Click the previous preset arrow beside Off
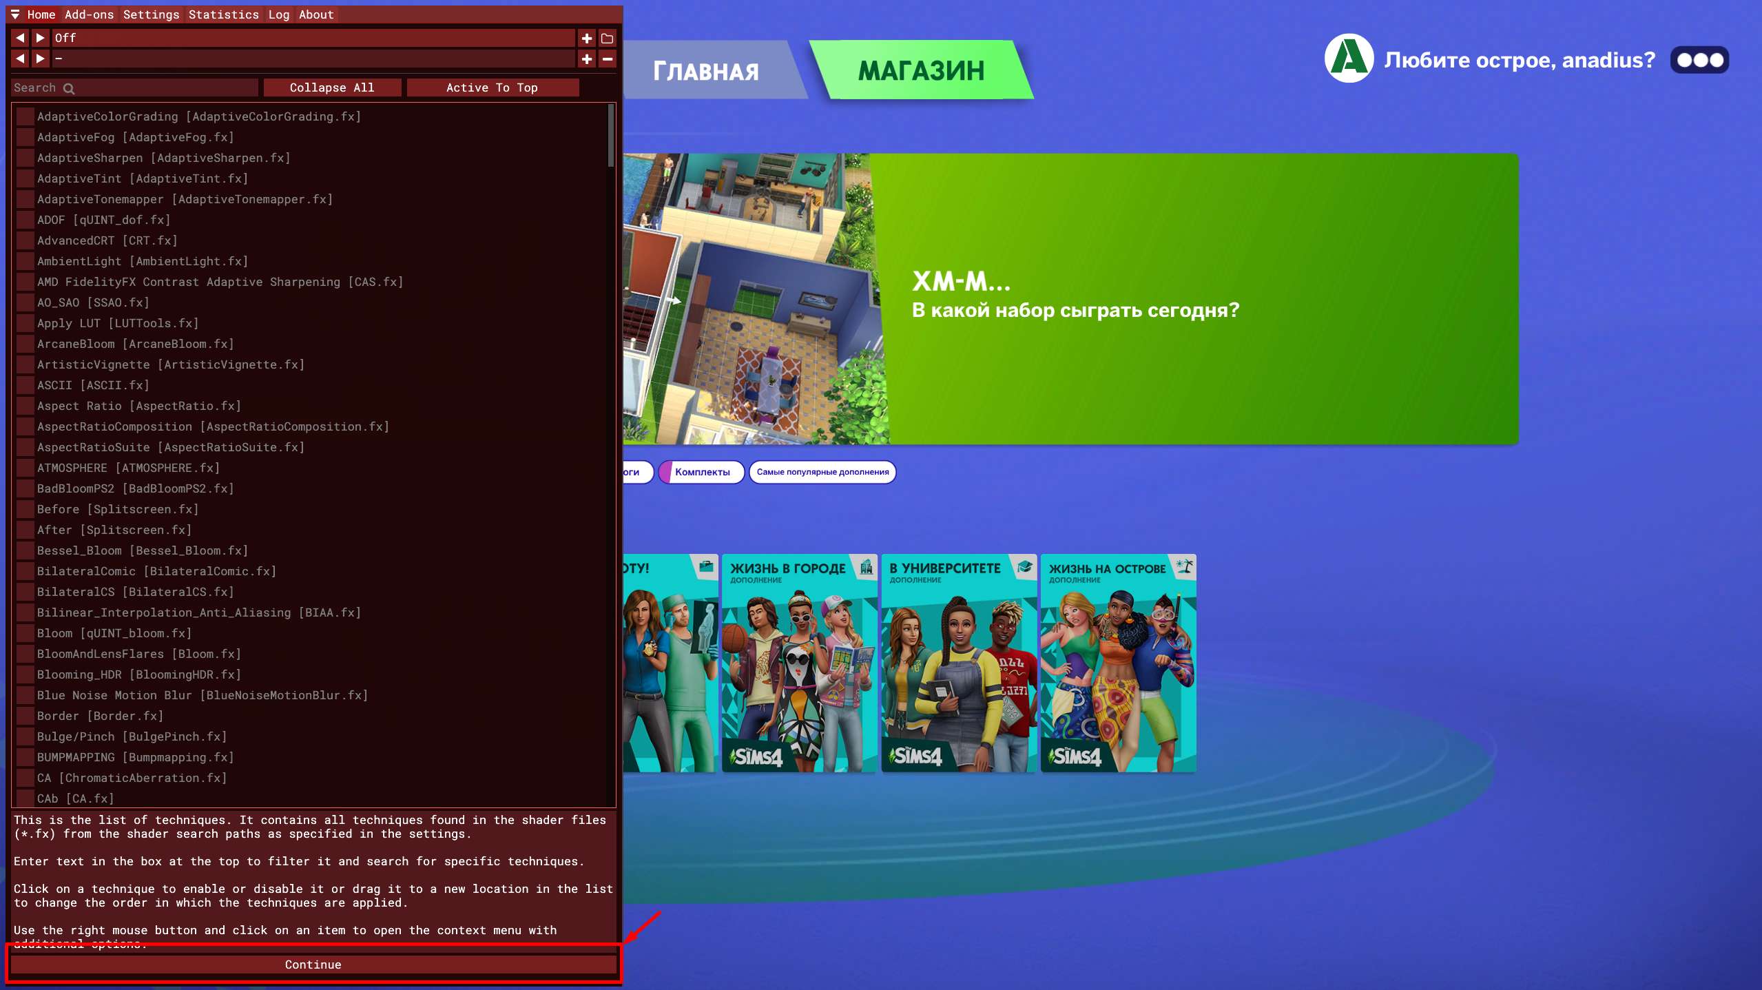Image resolution: width=1762 pixels, height=990 pixels. 20,38
